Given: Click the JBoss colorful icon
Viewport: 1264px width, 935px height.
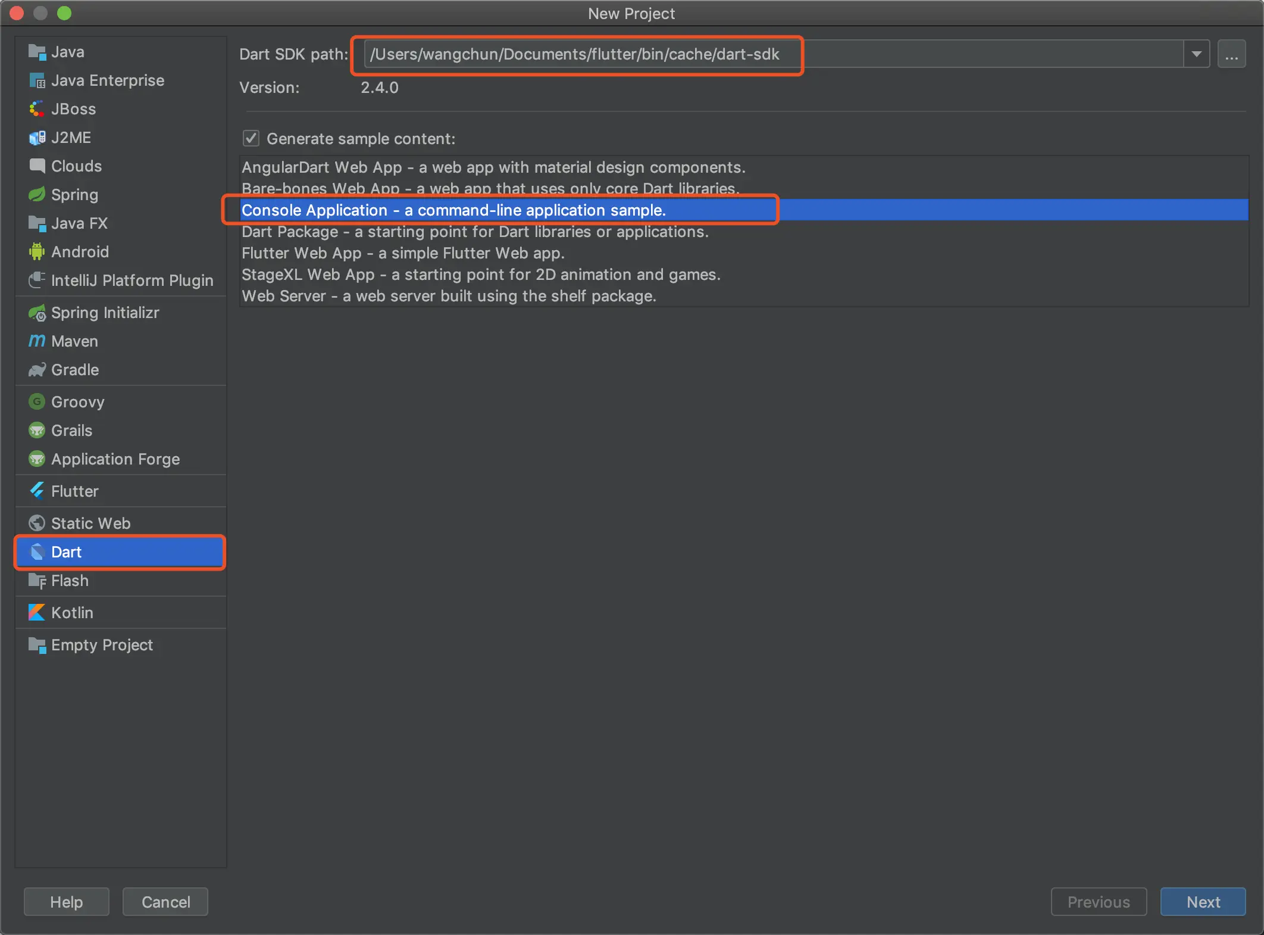Looking at the screenshot, I should point(37,108).
